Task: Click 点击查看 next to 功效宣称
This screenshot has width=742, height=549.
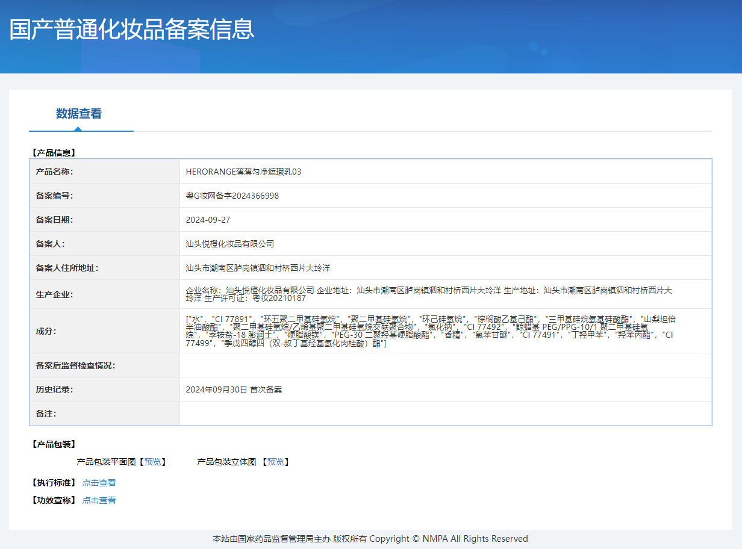Action: coord(99,500)
